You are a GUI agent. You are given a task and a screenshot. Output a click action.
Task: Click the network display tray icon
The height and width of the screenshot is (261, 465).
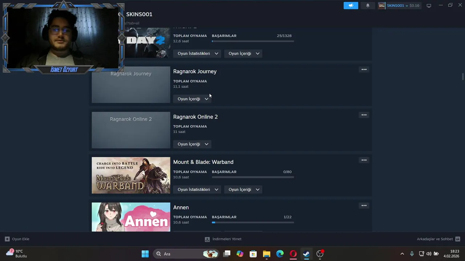(421, 254)
